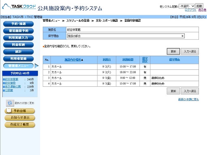Open the 利用者登録 menu
The width and height of the screenshot is (207, 155).
coord(18,59)
